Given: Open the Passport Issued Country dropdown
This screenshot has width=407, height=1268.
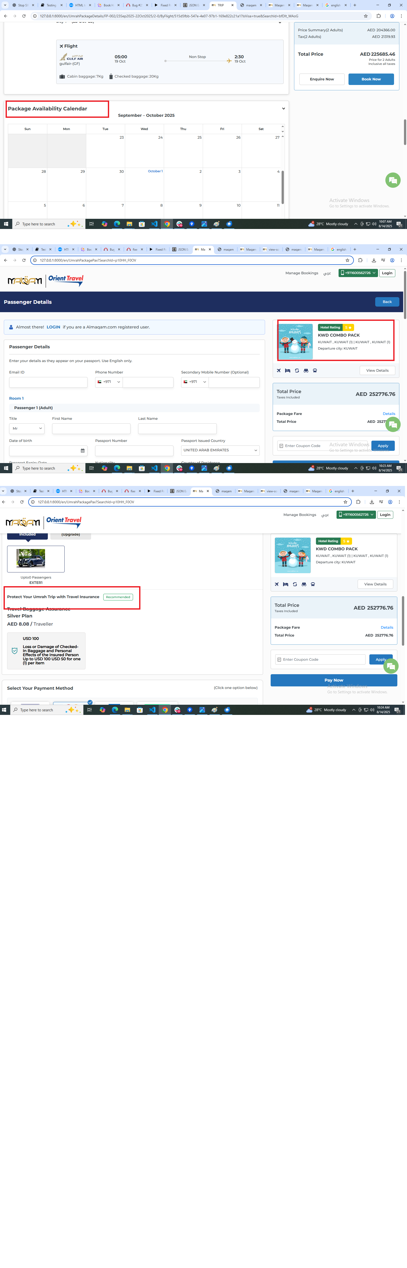Looking at the screenshot, I should (220, 450).
